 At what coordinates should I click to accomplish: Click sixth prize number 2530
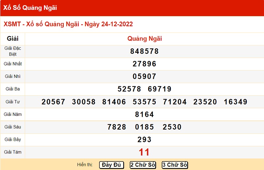coord(172,127)
